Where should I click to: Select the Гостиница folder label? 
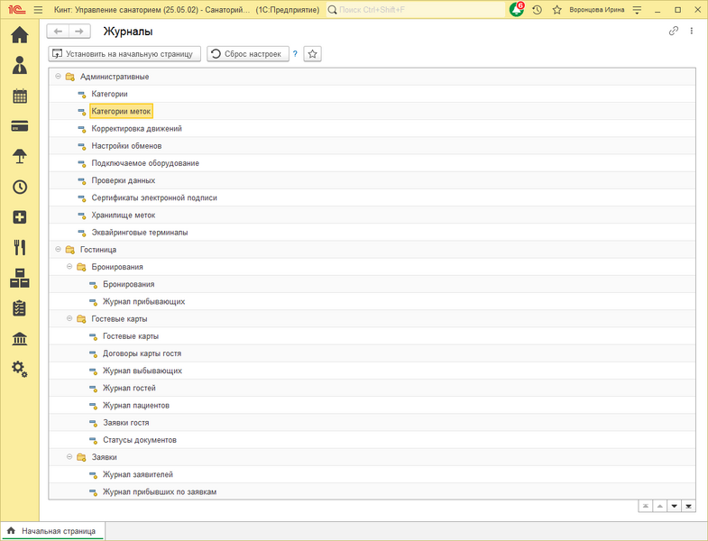[98, 249]
